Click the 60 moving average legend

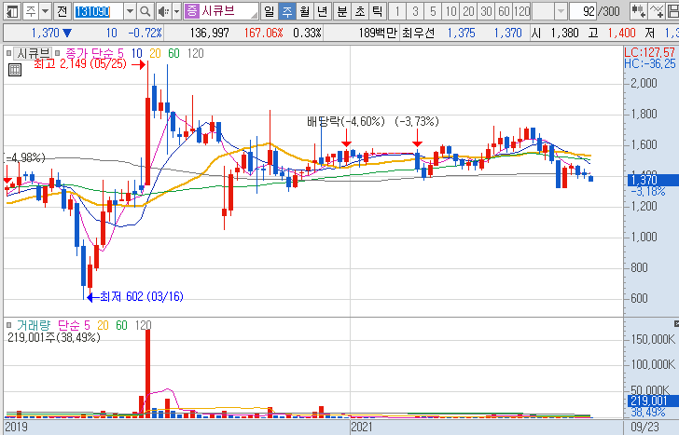[x=173, y=54]
